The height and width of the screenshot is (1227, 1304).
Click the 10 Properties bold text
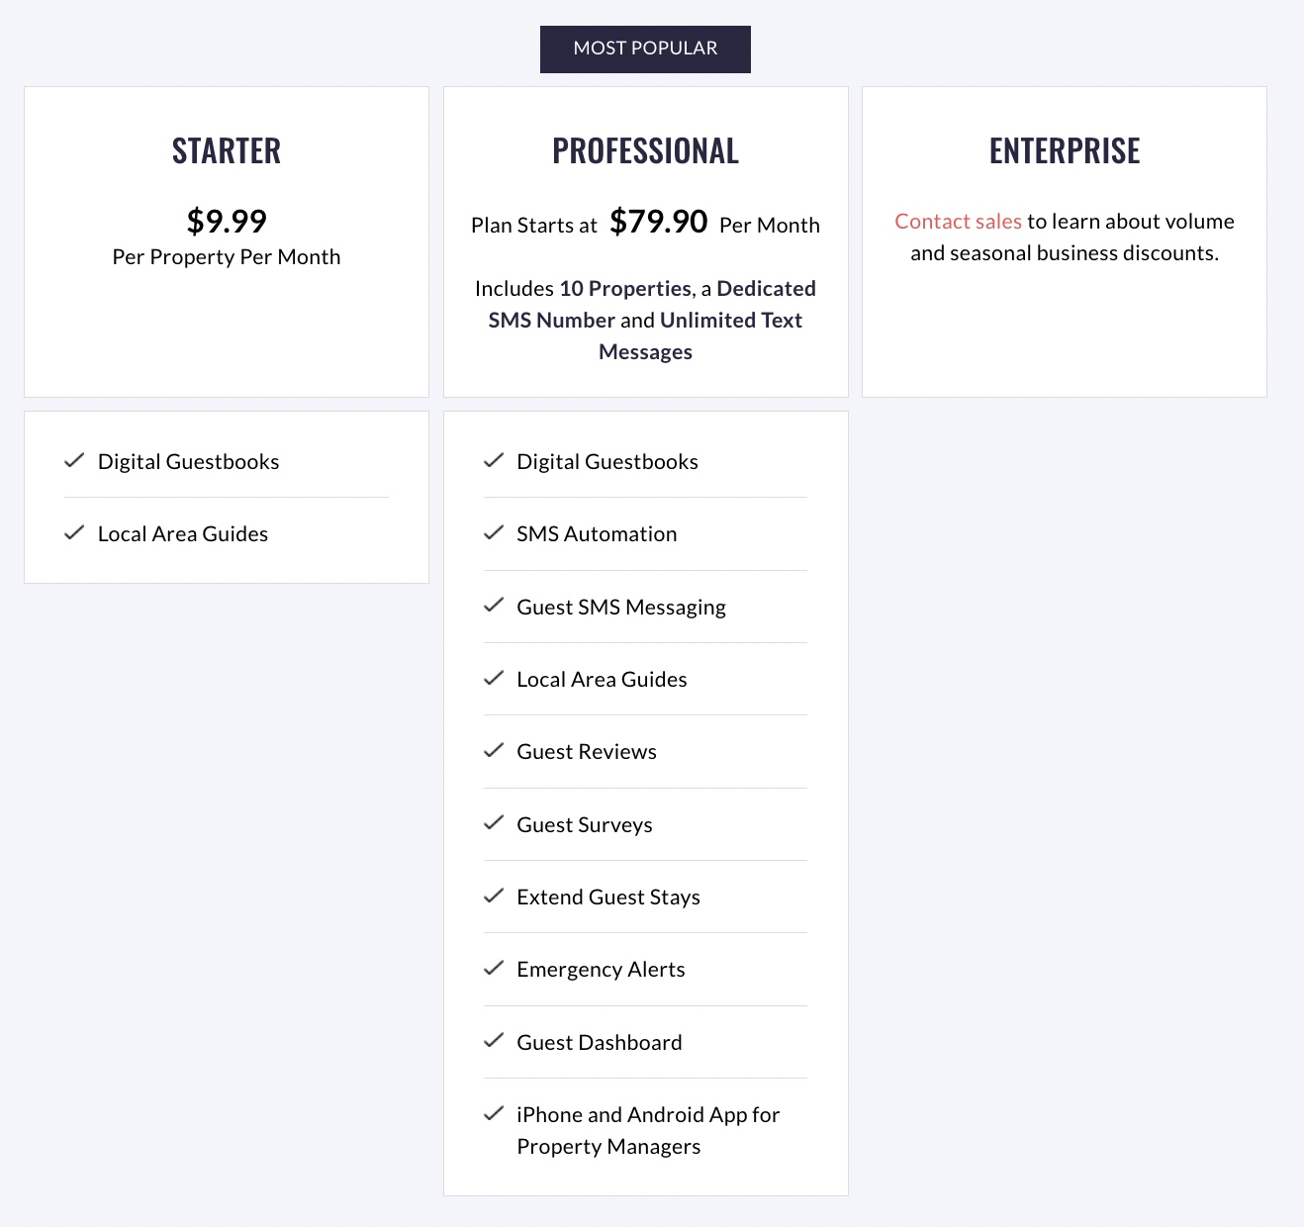[x=625, y=289]
